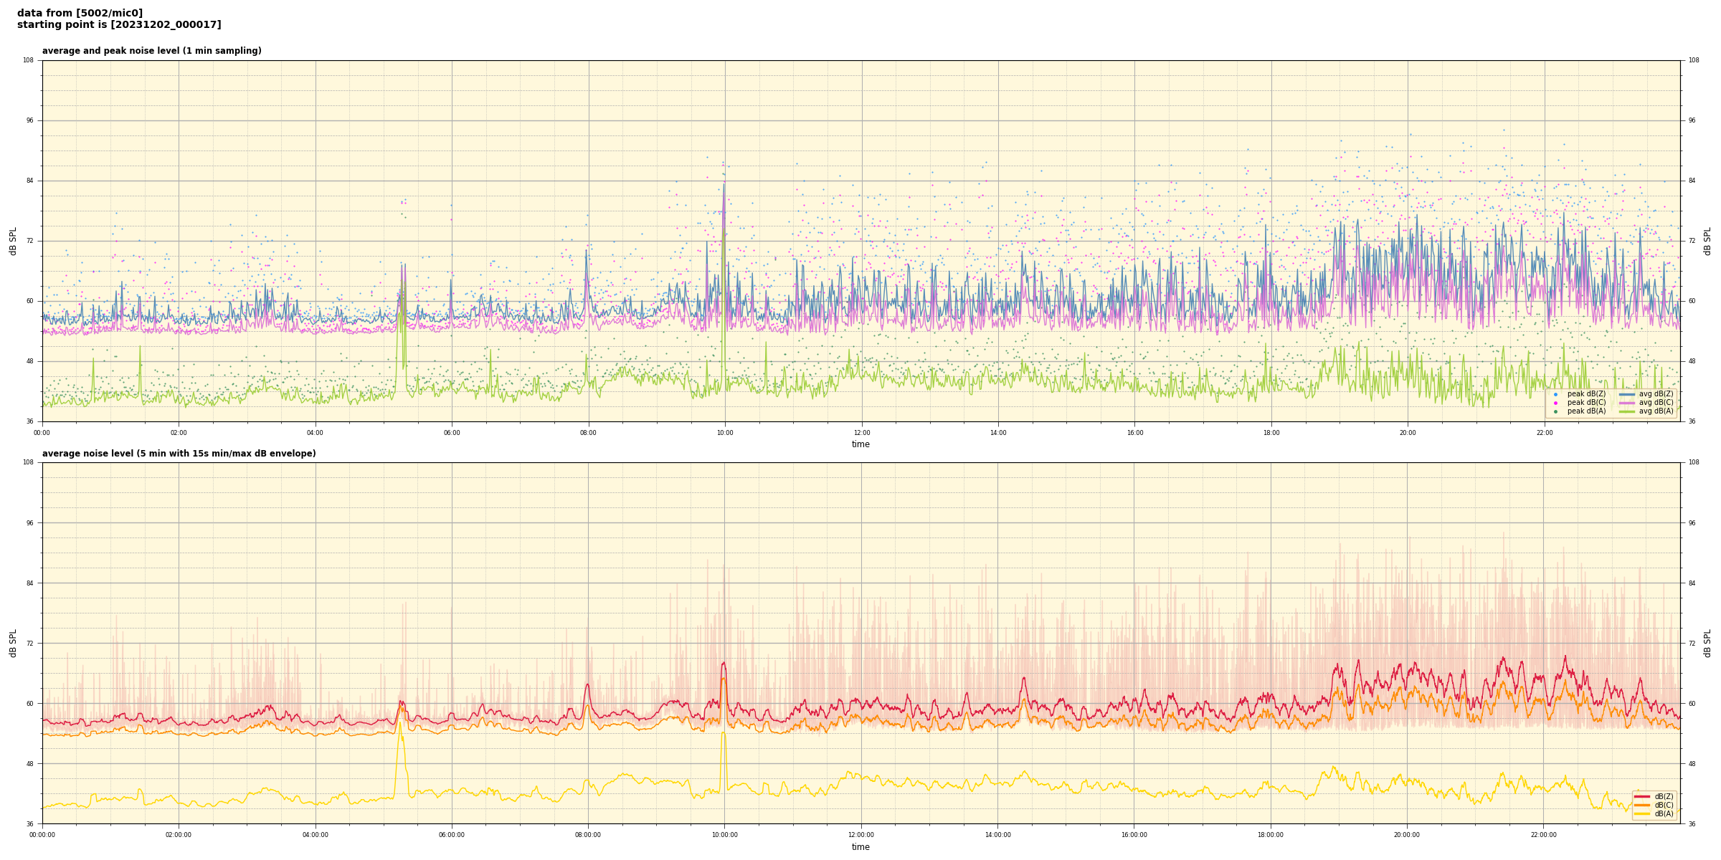Click the 'data from [5002/mic0]' header text

(80, 13)
